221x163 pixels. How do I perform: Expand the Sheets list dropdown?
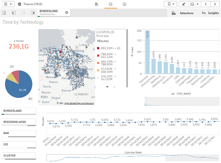click(194, 4)
